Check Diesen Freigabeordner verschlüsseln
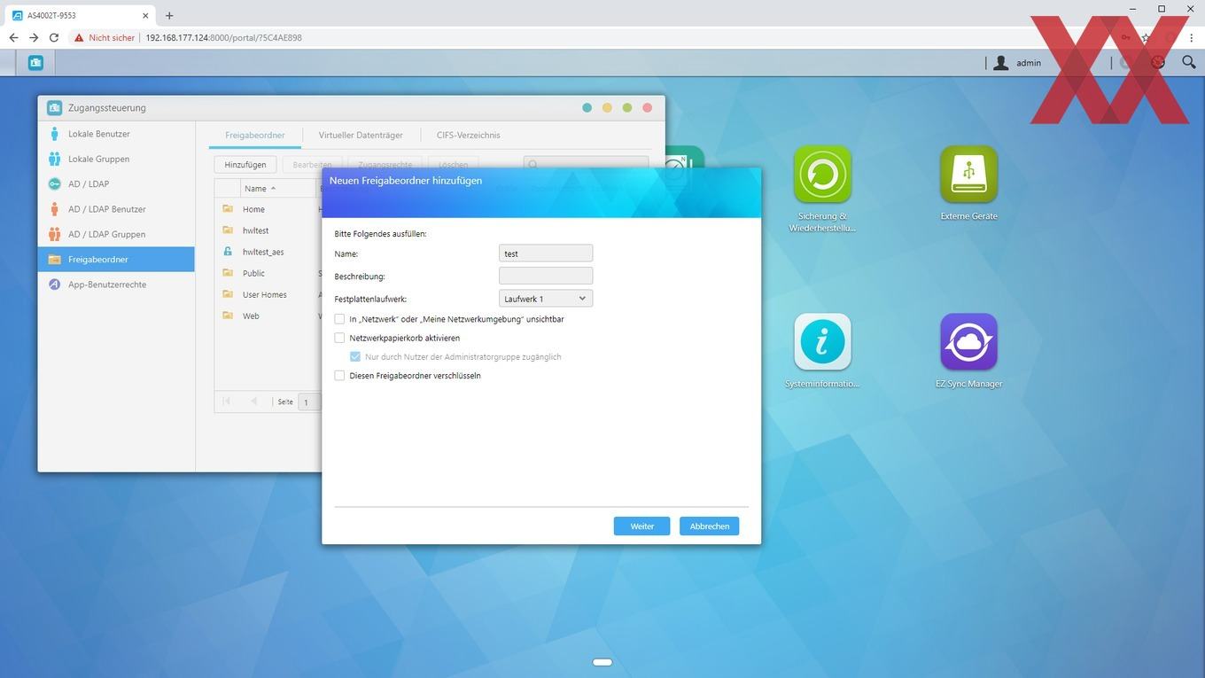Screen dimensions: 1205x678 coord(339,376)
